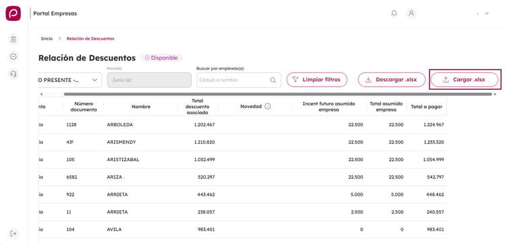The height and width of the screenshot is (245, 506).
Task: Go to Inicio breadcrumb
Action: click(47, 39)
